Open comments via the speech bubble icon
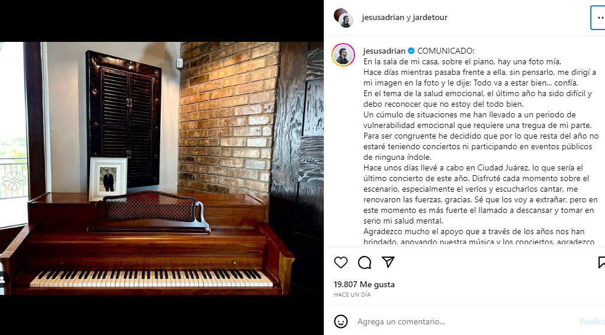 coord(364,262)
